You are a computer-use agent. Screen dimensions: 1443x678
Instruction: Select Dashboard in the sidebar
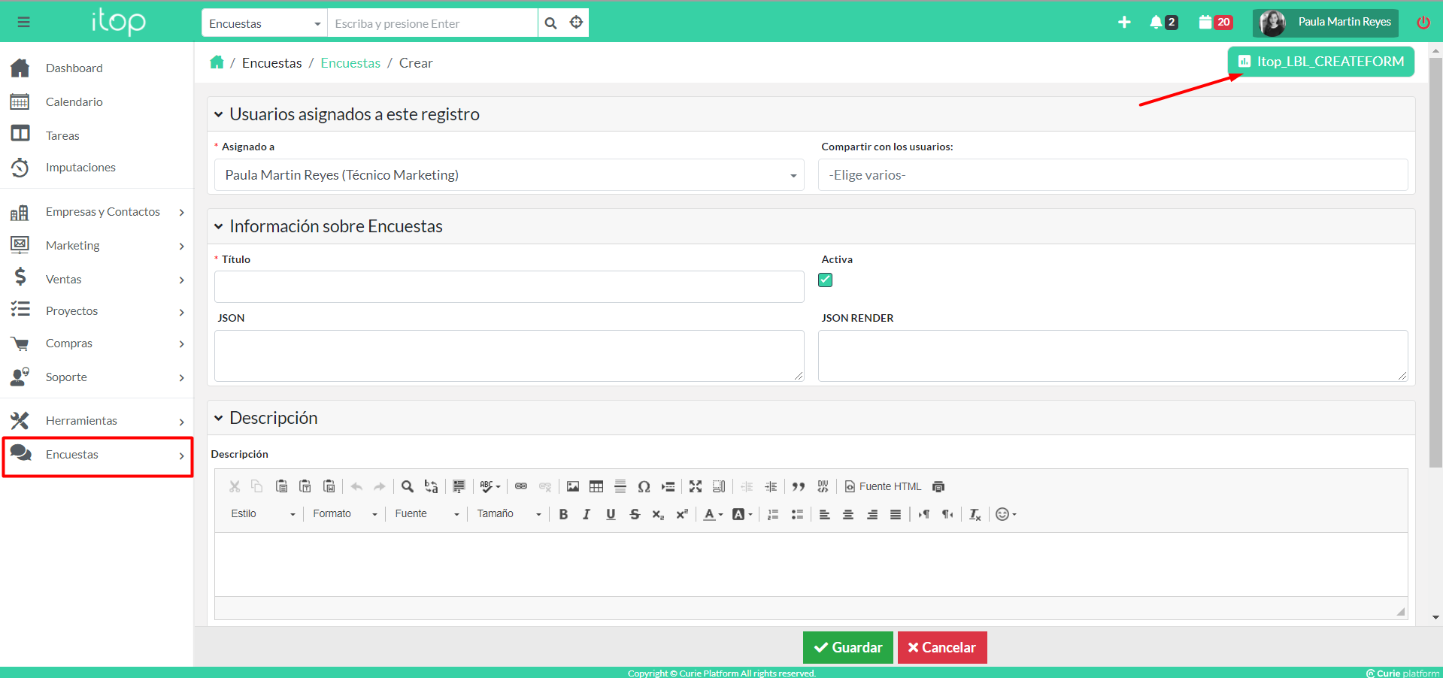(x=74, y=68)
